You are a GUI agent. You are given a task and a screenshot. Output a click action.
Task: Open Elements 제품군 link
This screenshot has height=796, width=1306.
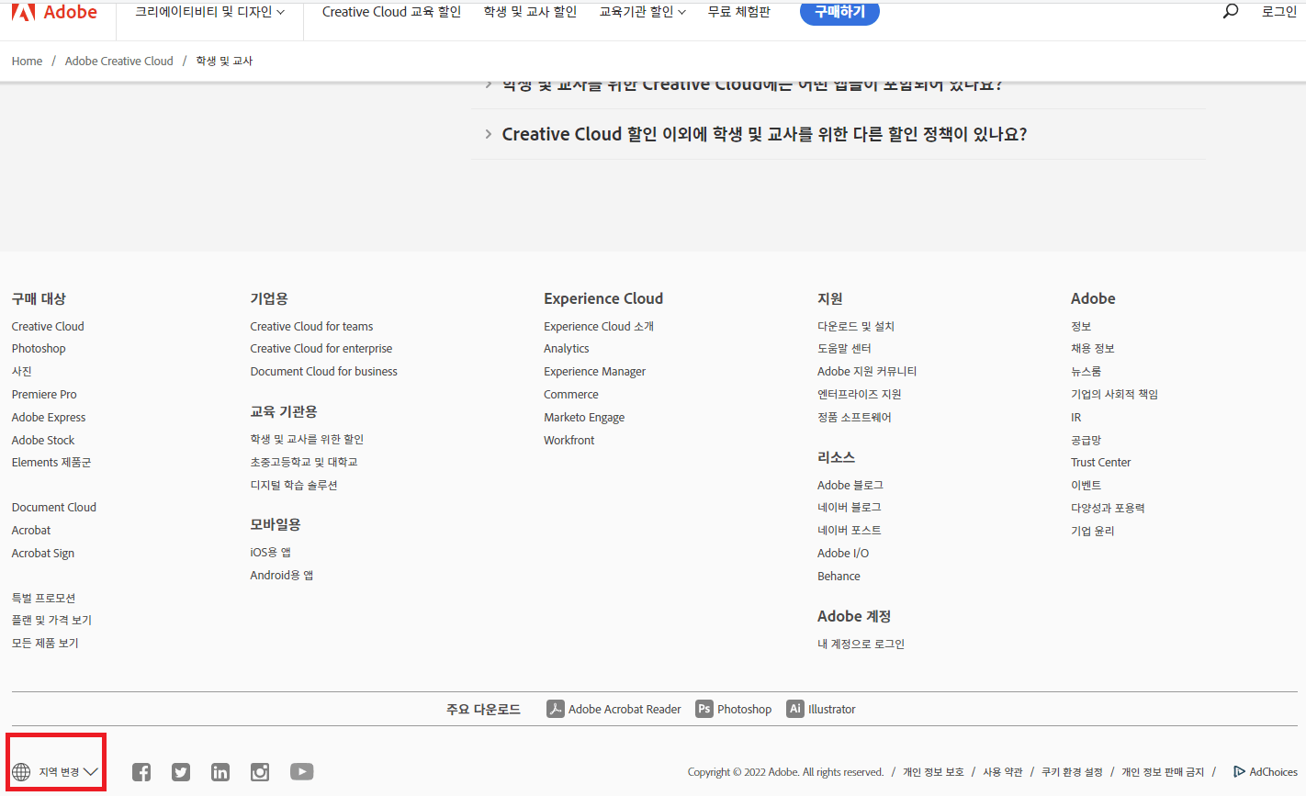point(51,463)
